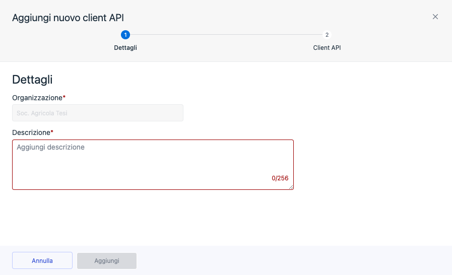Click the 0/256 character counter
Image resolution: width=452 pixels, height=275 pixels.
(280, 178)
